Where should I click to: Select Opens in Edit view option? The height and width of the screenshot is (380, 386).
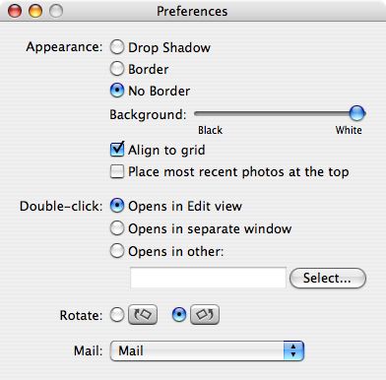pyautogui.click(x=117, y=206)
